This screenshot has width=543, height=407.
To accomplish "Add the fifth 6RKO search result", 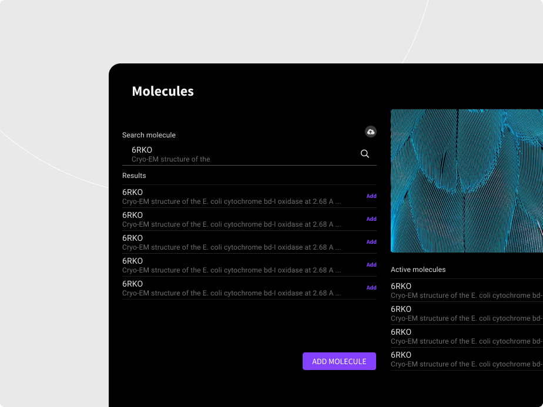I will 371,288.
